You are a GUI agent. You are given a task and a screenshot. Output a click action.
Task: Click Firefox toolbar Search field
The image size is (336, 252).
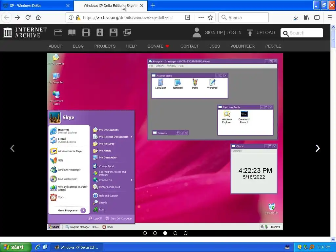click(x=244, y=17)
